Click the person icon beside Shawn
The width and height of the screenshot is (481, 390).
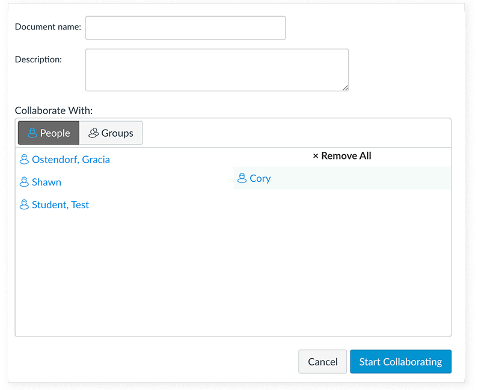tap(24, 182)
